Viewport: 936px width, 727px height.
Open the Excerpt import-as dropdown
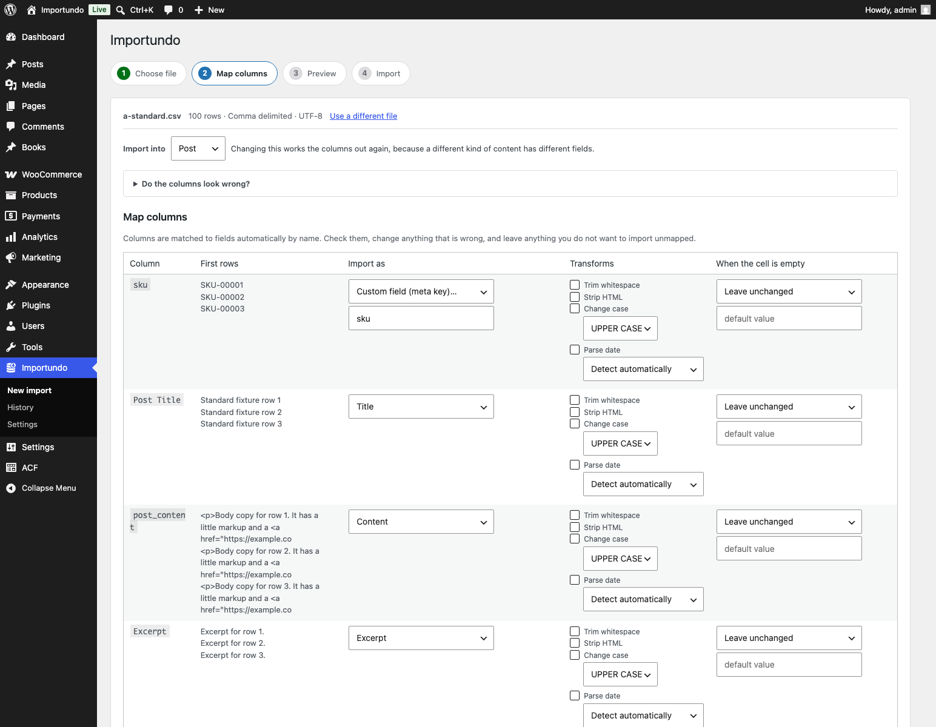(x=421, y=638)
